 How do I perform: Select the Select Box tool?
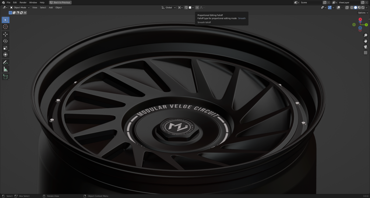[x=6, y=20]
